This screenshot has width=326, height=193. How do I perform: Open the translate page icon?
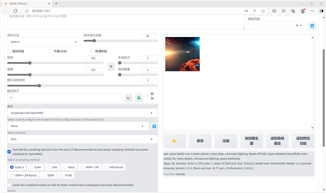coord(246,11)
